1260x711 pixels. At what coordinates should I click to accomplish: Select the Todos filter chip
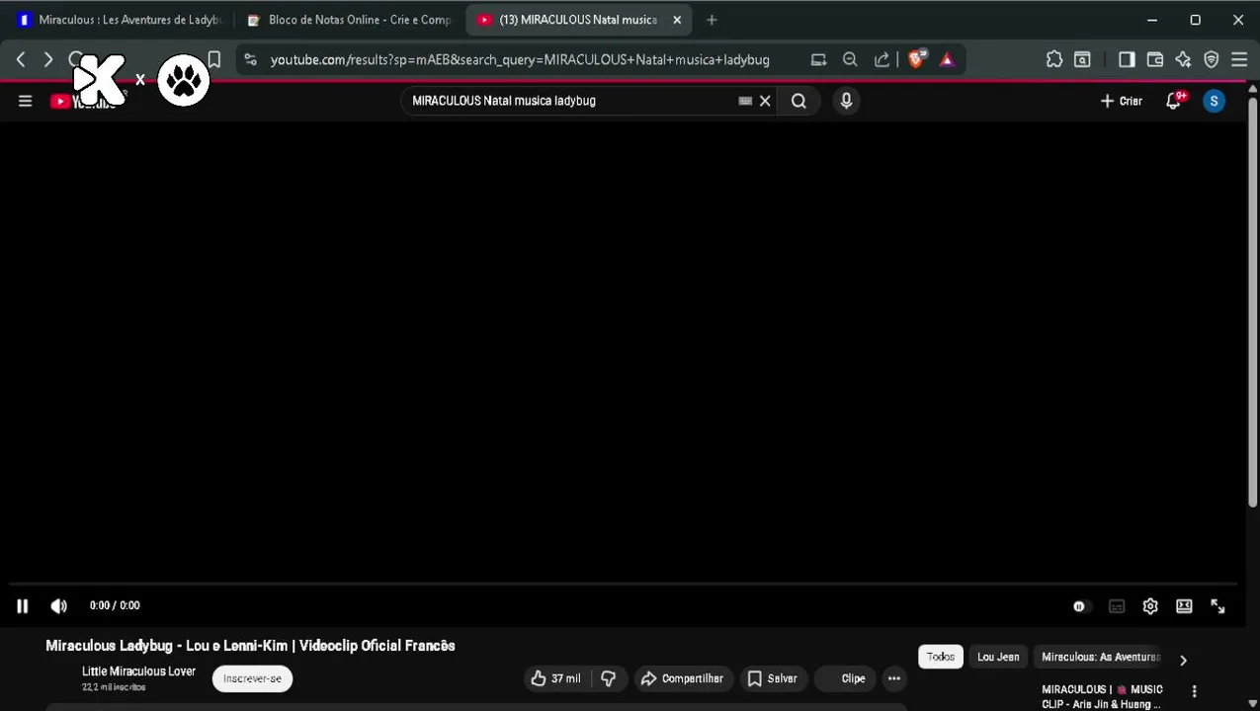(941, 657)
